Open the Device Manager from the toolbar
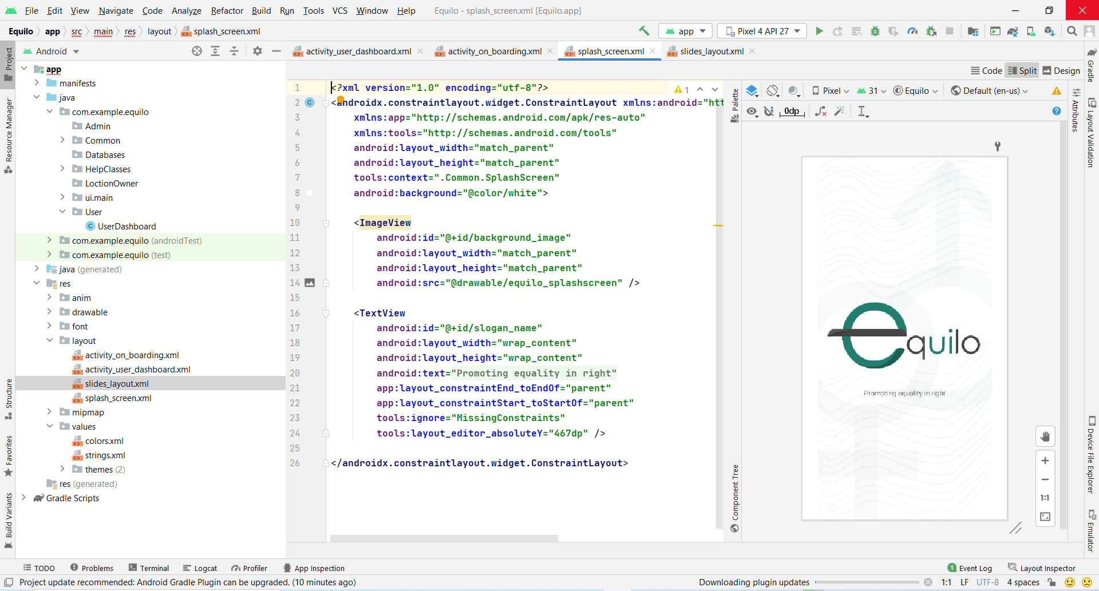Screen dimensions: 1099x591 [x=1032, y=31]
